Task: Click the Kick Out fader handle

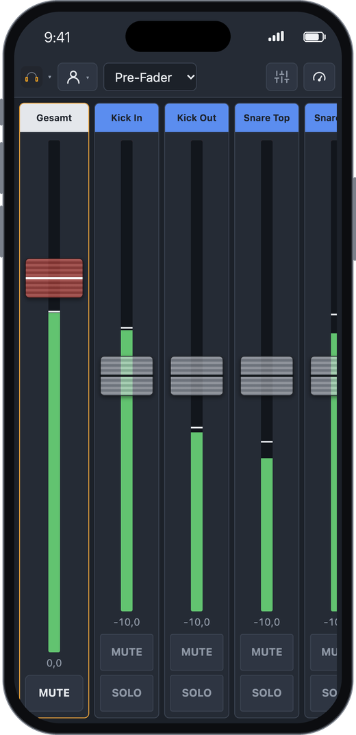Action: click(x=196, y=376)
